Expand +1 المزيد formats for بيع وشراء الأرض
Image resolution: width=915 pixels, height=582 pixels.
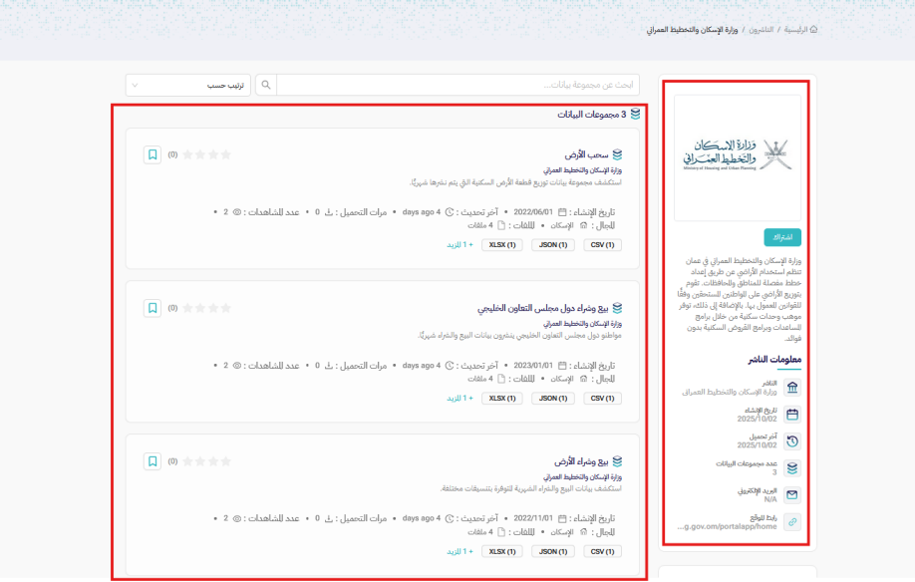[459, 551]
